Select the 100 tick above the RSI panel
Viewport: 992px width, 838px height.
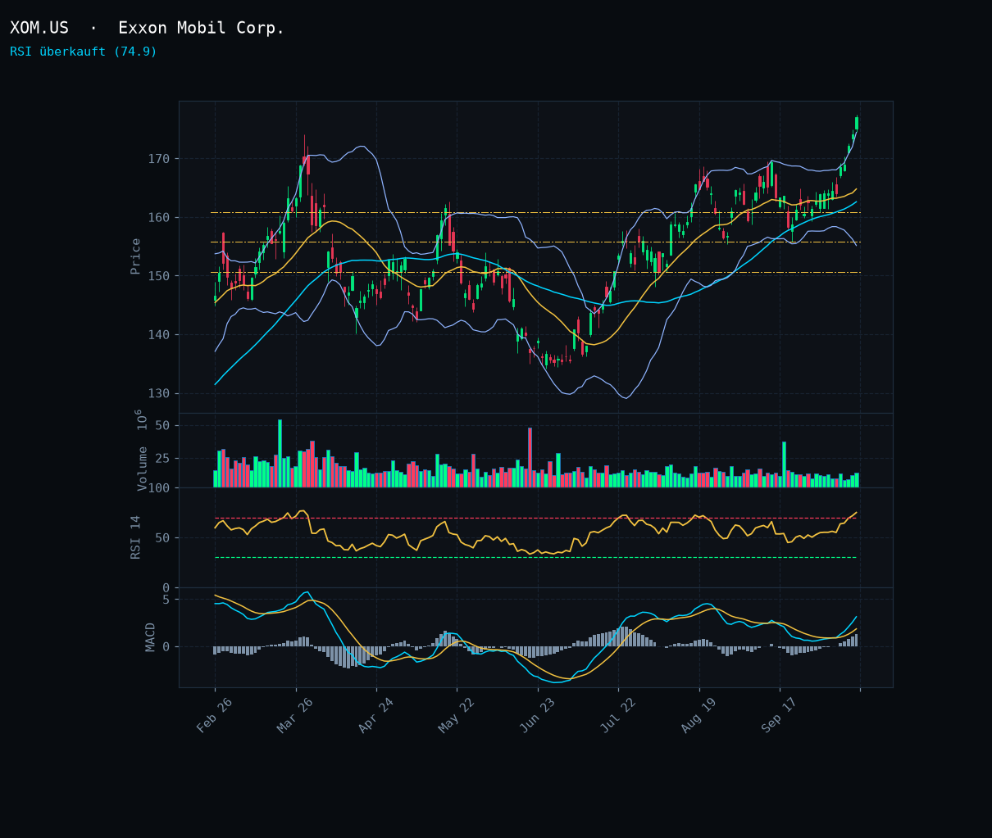[x=159, y=489]
